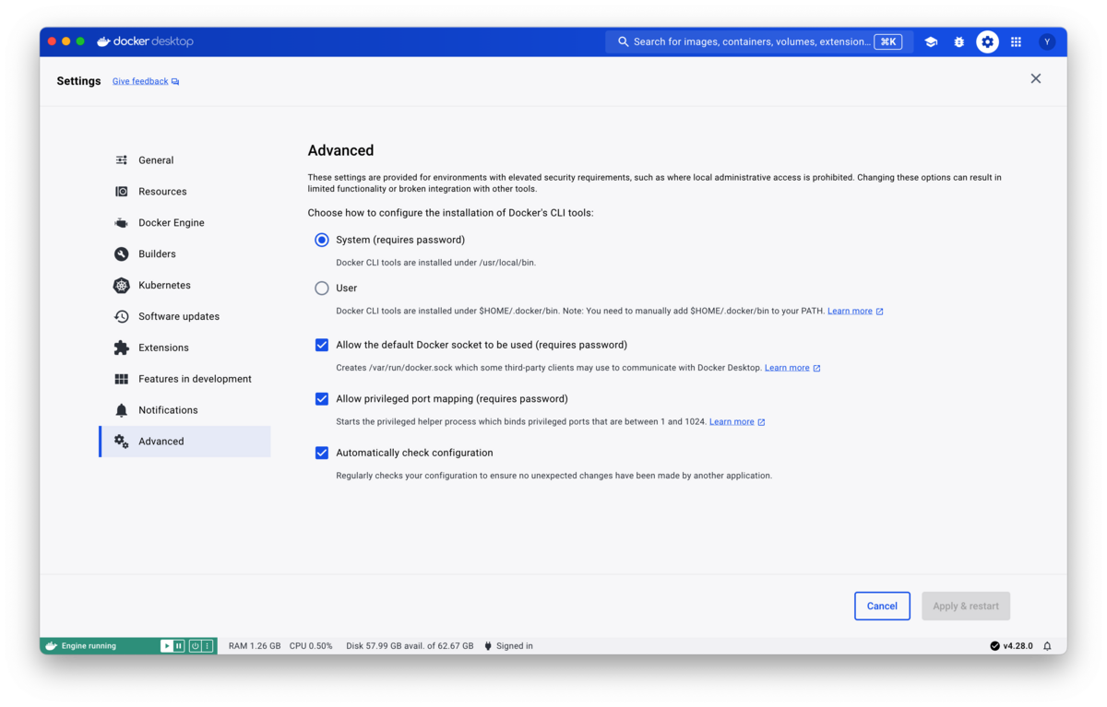Click the Builders wrench icon

coord(121,254)
